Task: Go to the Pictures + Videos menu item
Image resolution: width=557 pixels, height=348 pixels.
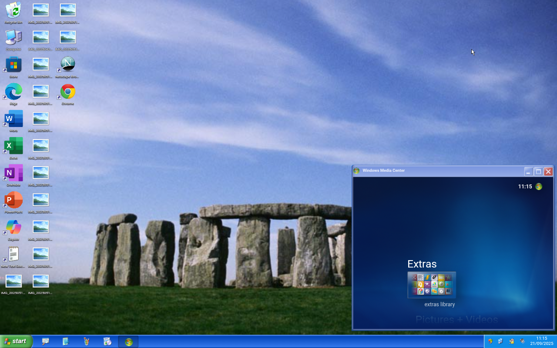Action: coord(456,320)
